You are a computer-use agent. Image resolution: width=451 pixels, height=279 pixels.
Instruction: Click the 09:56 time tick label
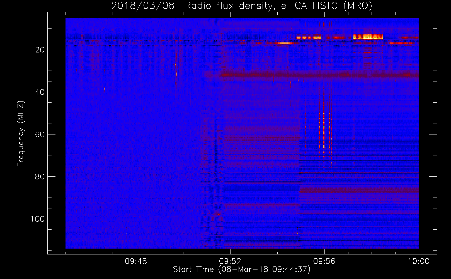tap(324, 261)
